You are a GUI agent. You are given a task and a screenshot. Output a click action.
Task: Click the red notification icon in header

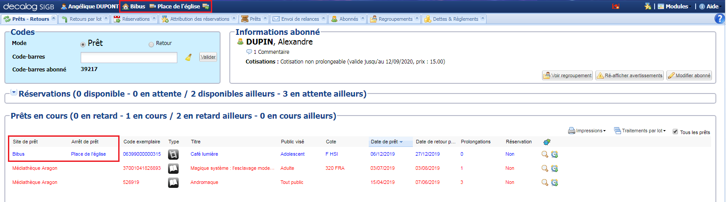click(616, 6)
